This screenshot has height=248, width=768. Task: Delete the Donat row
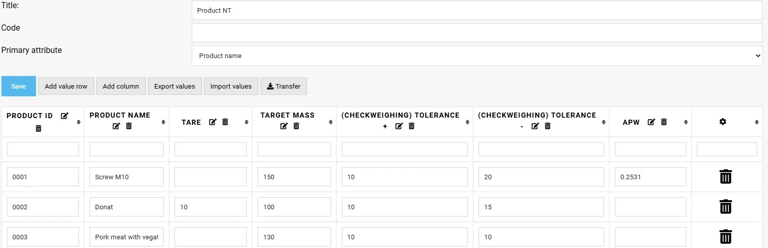[726, 207]
